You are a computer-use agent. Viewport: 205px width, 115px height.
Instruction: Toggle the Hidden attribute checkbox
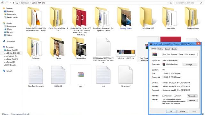[x=175, y=96]
